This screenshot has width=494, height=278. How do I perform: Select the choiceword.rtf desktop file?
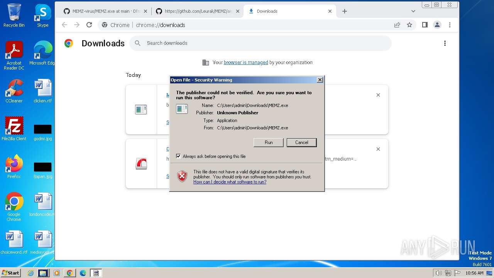point(14,242)
